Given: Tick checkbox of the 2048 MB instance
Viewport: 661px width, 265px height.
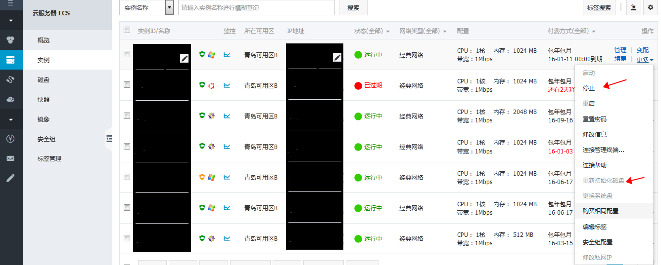Looking at the screenshot, I should 127,115.
